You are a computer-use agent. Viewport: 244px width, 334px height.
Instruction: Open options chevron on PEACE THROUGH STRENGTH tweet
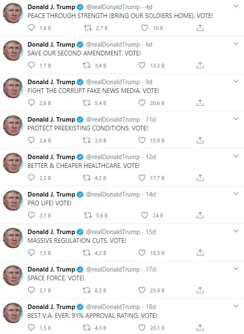point(236,6)
